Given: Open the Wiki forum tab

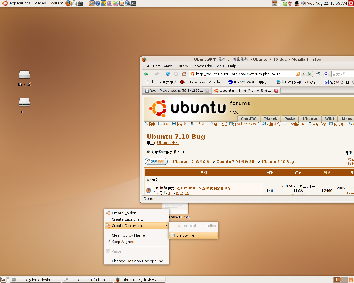Looking at the screenshot, I should point(329,119).
